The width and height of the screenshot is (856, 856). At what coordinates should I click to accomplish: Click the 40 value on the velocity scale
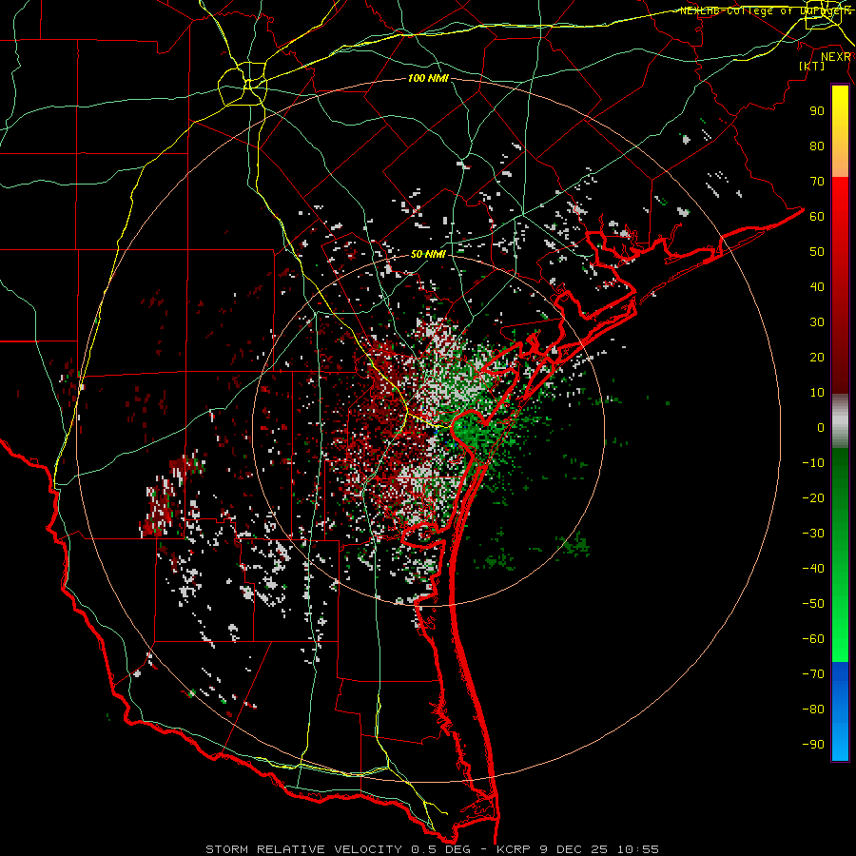click(817, 286)
